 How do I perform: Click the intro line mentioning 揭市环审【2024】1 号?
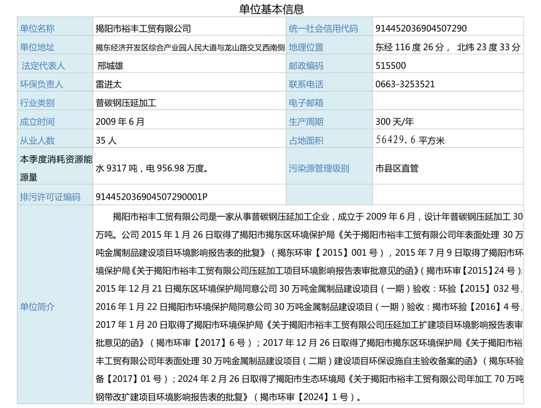[x=229, y=397]
